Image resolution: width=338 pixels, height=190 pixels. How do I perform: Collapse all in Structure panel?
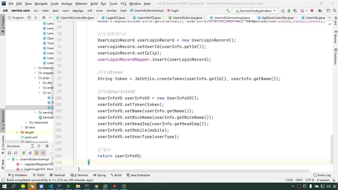[39, 146]
